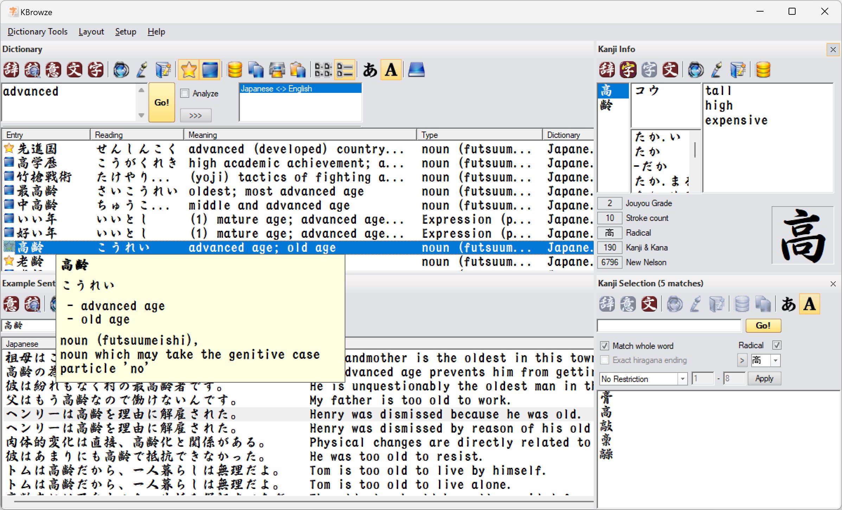Click the >>> expand options button

[196, 115]
